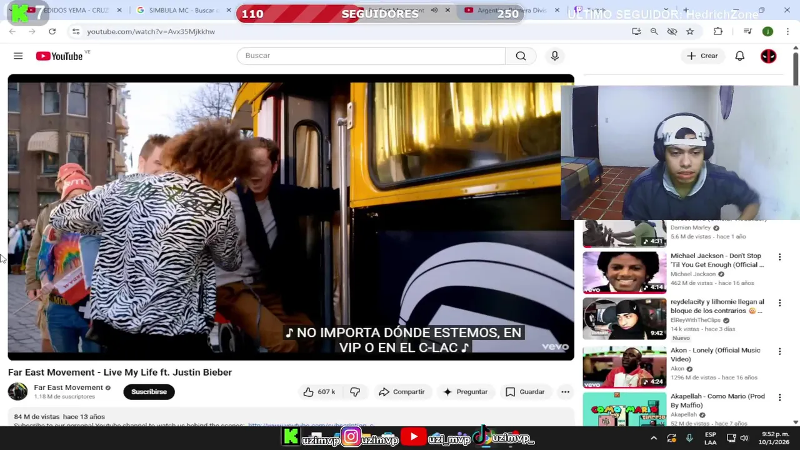
Task: Open Akon - Lonely video title
Action: pyautogui.click(x=715, y=354)
